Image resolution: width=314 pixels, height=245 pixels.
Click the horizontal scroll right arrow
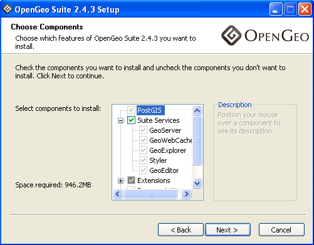point(186,194)
